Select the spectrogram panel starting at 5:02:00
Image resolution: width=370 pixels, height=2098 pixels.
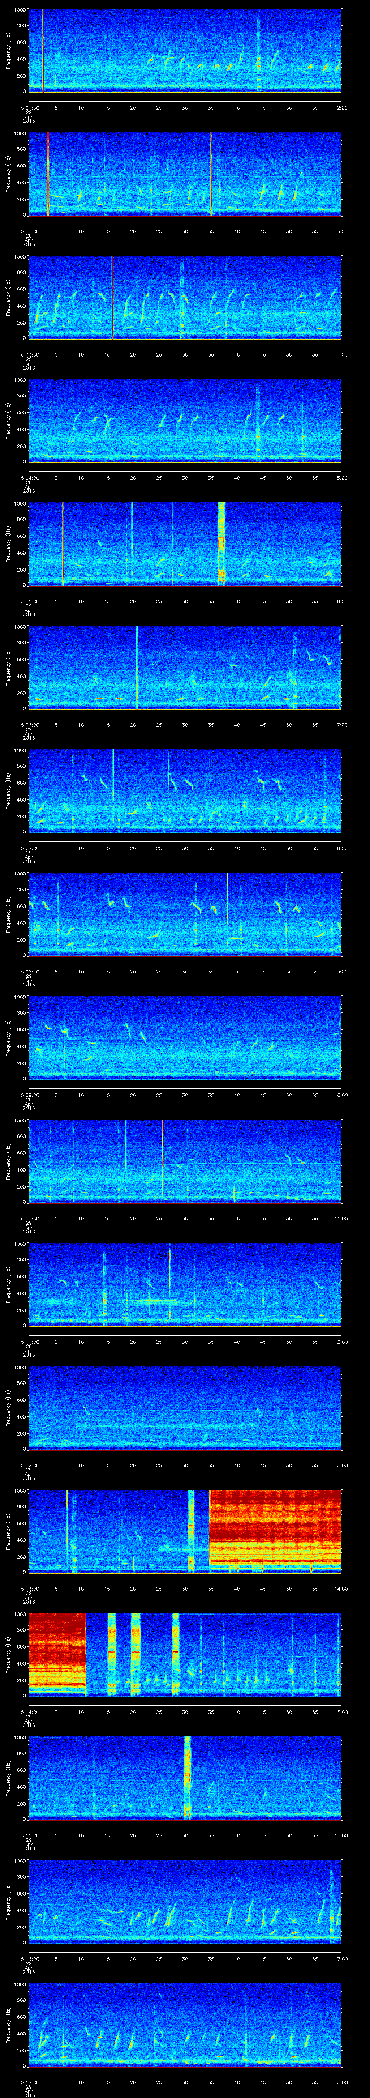point(185,174)
